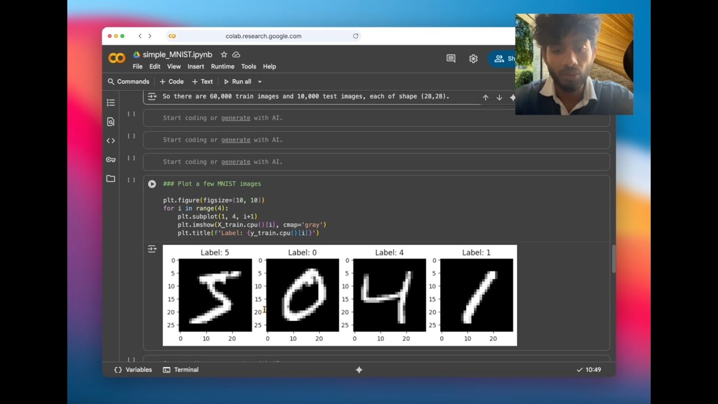Click generate link in first empty cell

[236, 118]
